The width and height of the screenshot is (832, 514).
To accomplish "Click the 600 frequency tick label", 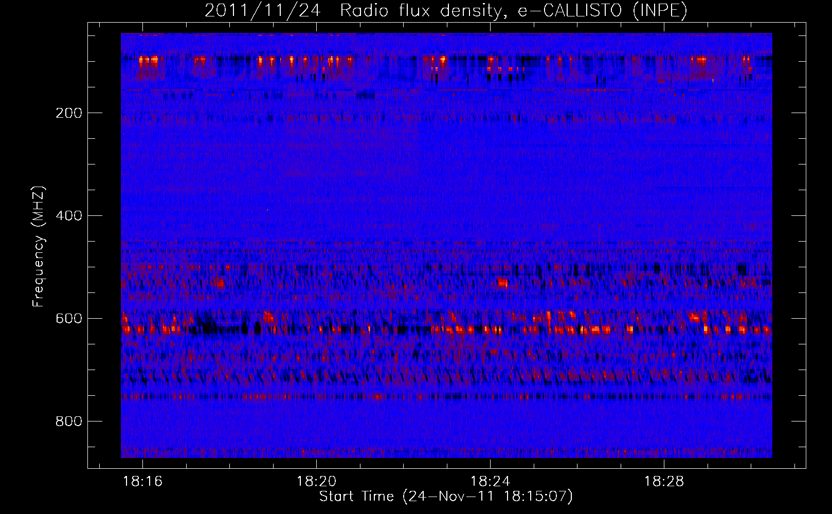I will tap(68, 319).
